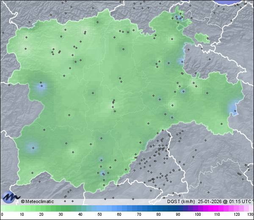The width and height of the screenshot is (254, 220).
Task: Click the small green enclave in the northeast
Action: [x=202, y=39]
